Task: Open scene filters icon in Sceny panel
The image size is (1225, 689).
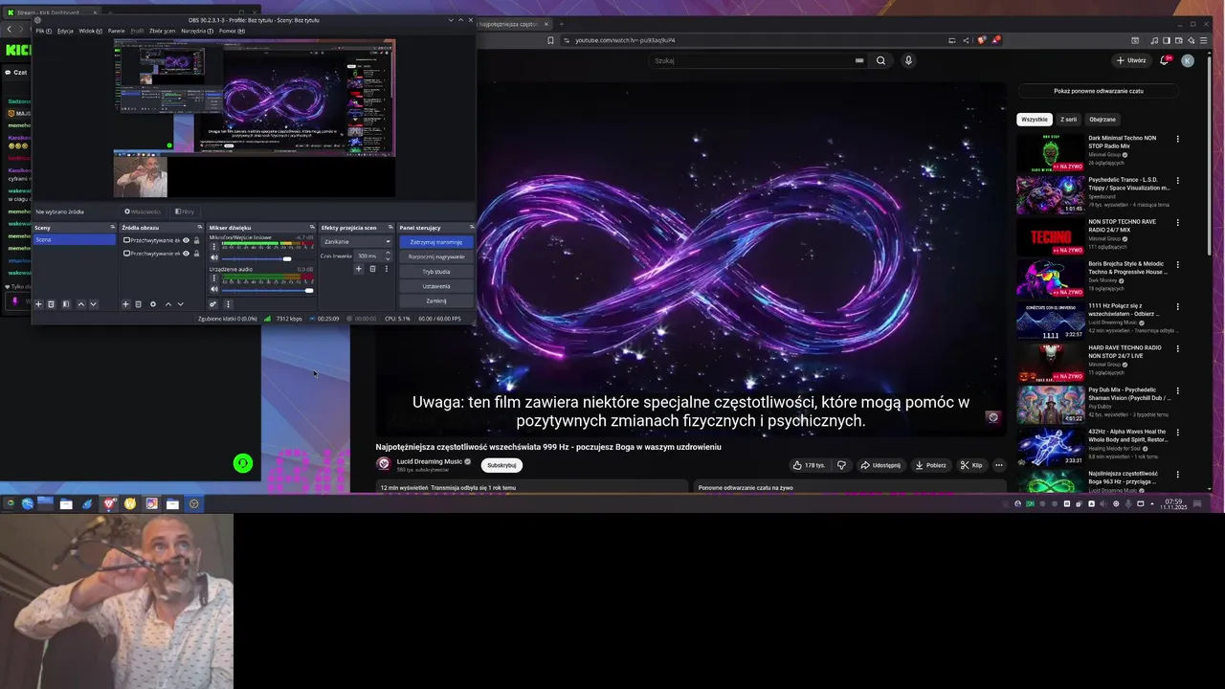Action: coord(65,304)
